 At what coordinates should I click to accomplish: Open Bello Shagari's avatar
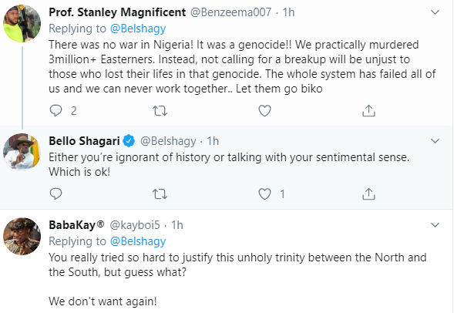(x=22, y=152)
